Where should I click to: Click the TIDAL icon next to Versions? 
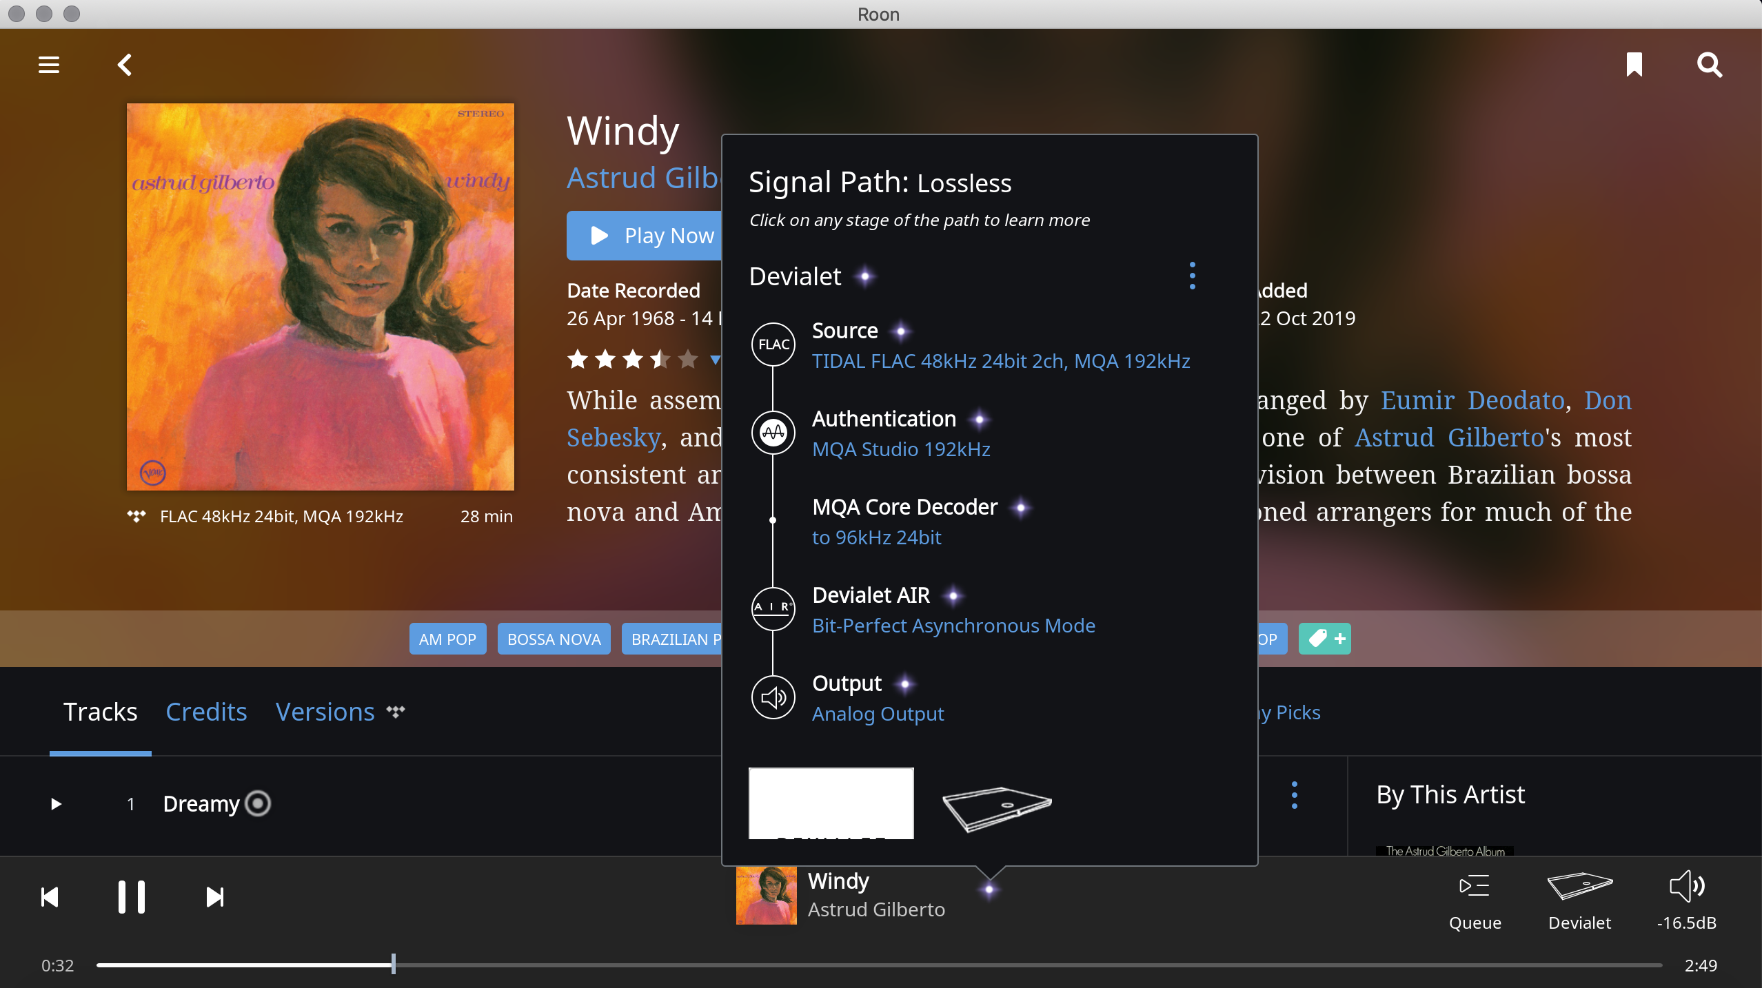pos(395,711)
